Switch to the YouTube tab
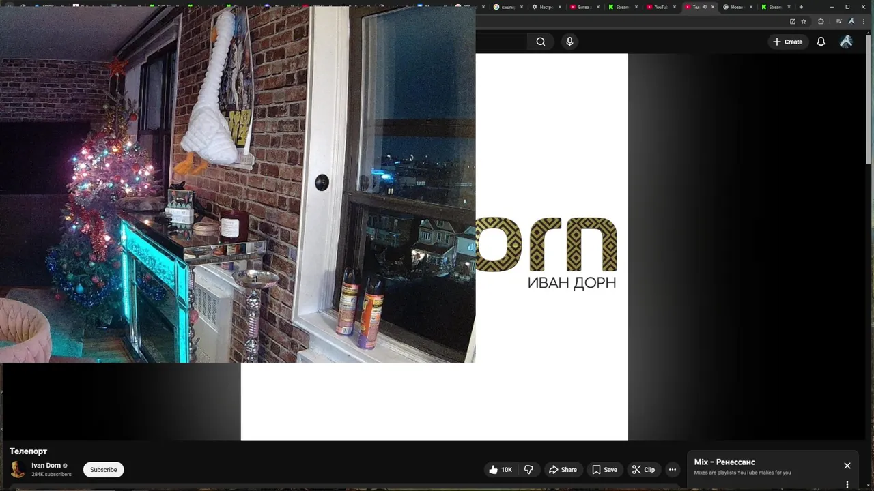874x491 pixels. (661, 7)
